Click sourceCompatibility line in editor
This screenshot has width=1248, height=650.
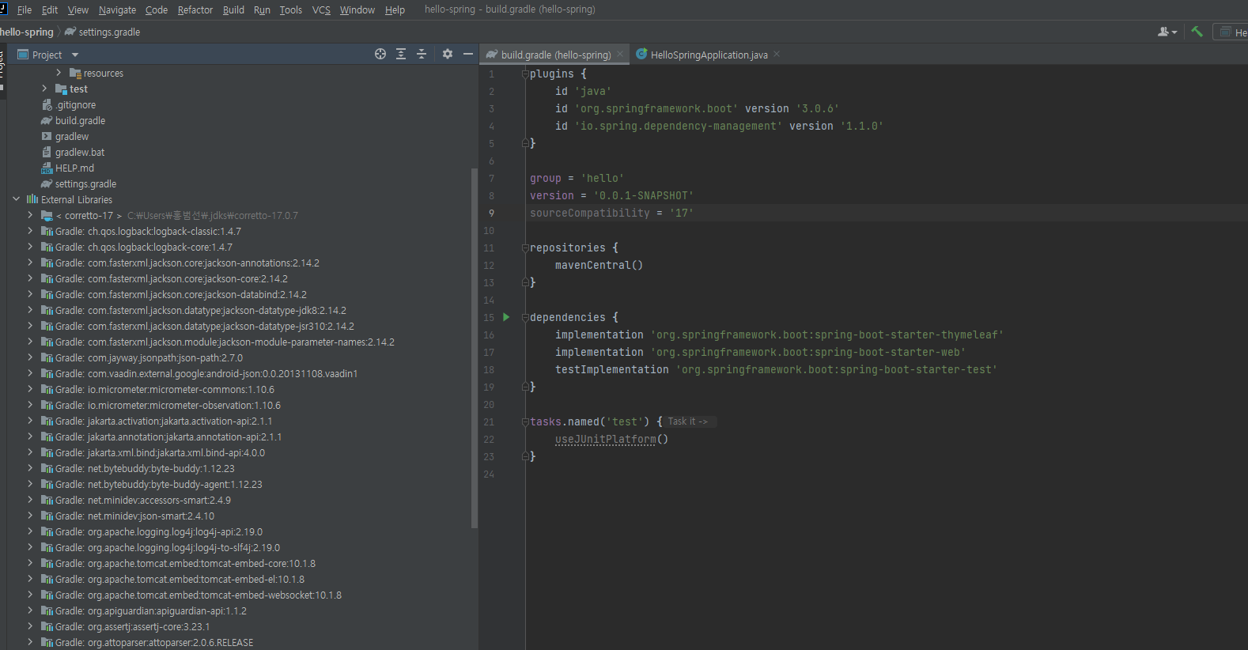611,213
